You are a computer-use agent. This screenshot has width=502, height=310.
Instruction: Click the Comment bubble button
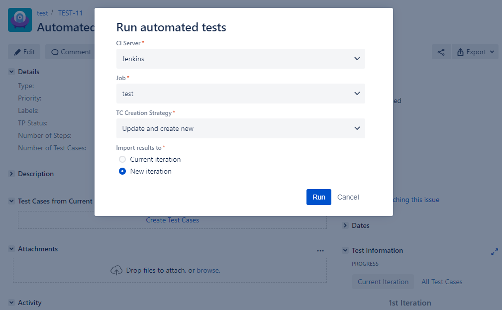pyautogui.click(x=71, y=52)
